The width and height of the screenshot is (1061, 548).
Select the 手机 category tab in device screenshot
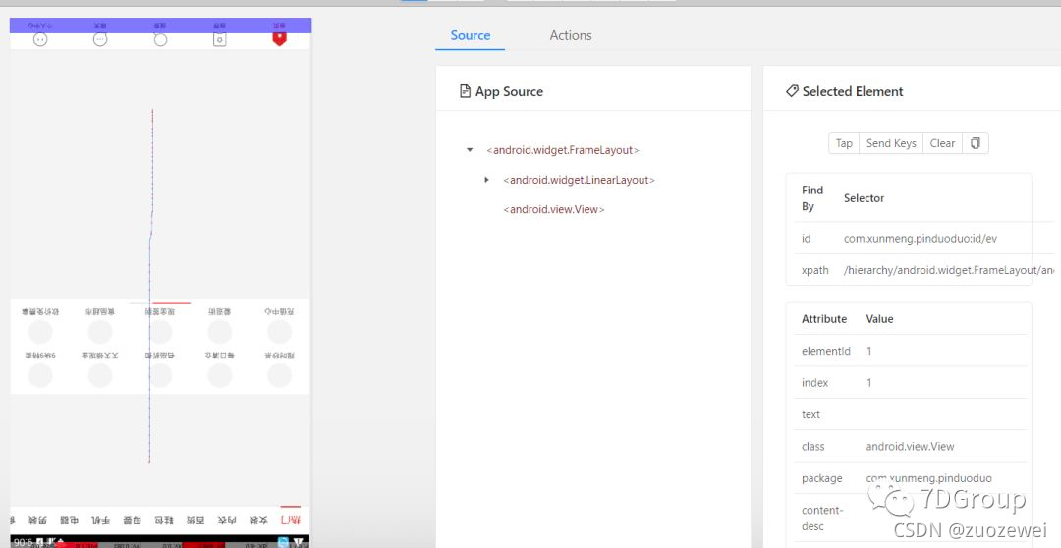[101, 521]
